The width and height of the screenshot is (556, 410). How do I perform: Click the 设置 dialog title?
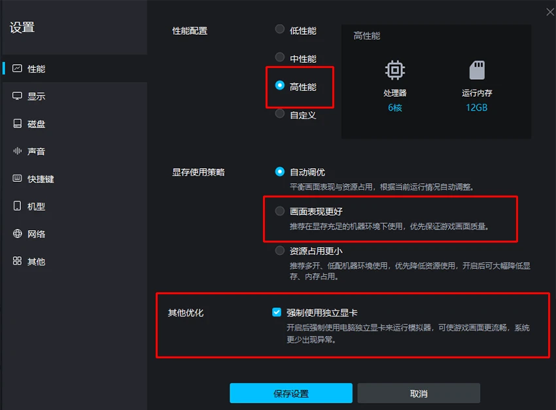(x=22, y=27)
